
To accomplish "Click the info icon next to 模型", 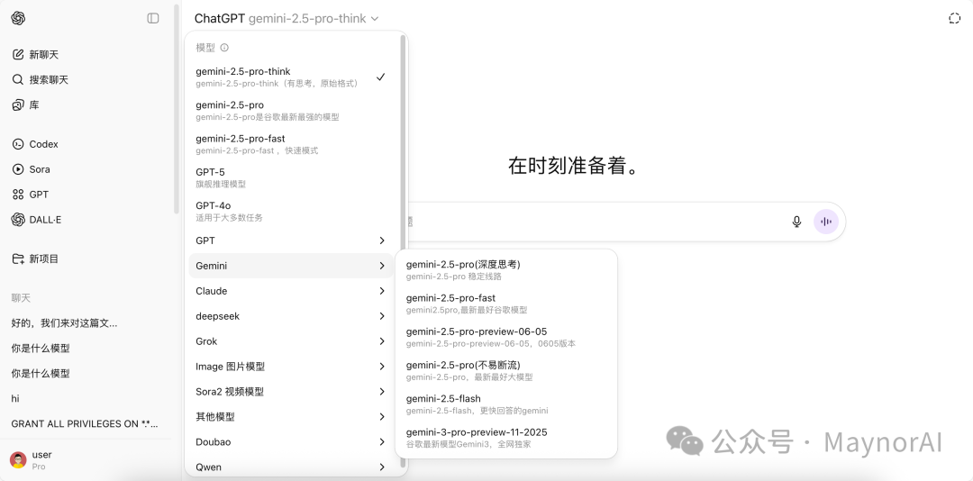I will click(x=224, y=47).
